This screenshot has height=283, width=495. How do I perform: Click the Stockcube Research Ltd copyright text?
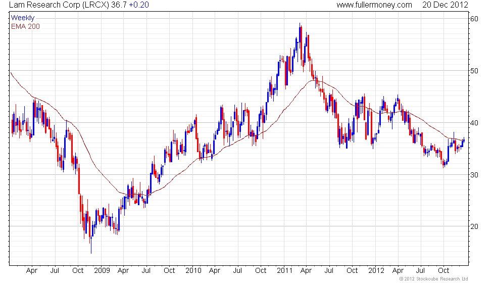tap(434, 279)
